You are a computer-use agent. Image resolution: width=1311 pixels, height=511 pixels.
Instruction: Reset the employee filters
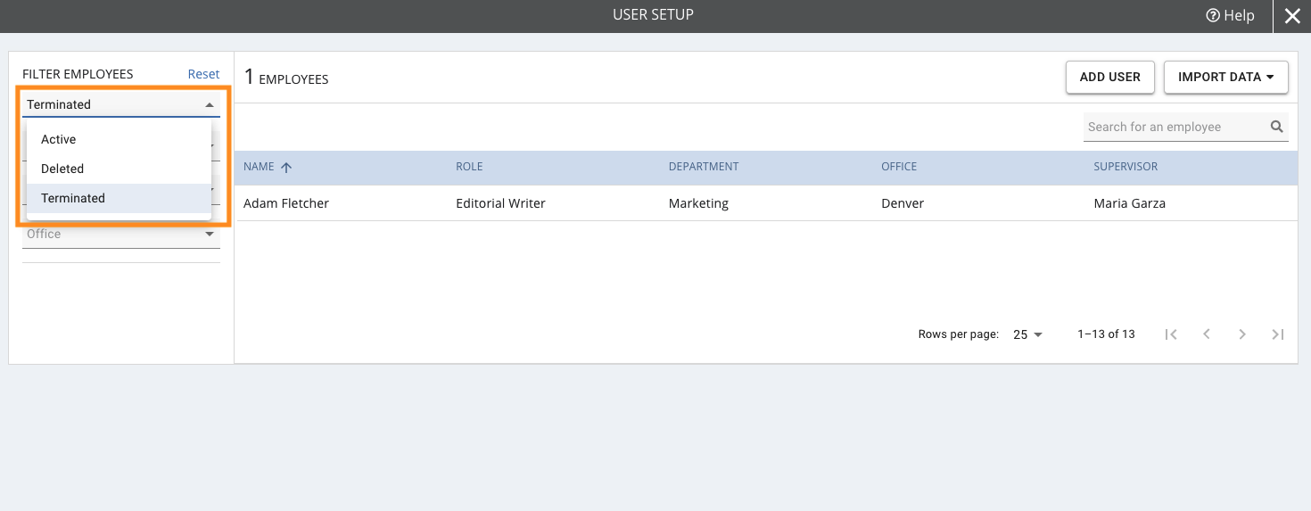[x=203, y=74]
